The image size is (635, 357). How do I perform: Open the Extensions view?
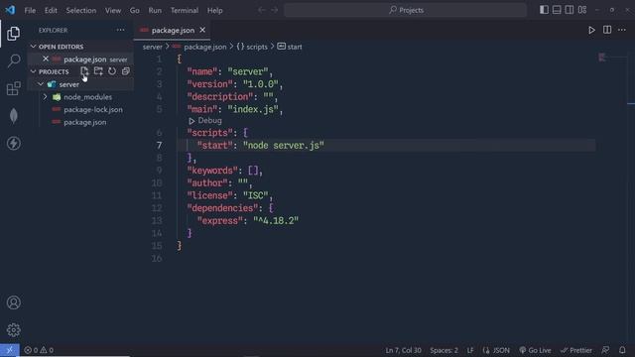(x=13, y=88)
